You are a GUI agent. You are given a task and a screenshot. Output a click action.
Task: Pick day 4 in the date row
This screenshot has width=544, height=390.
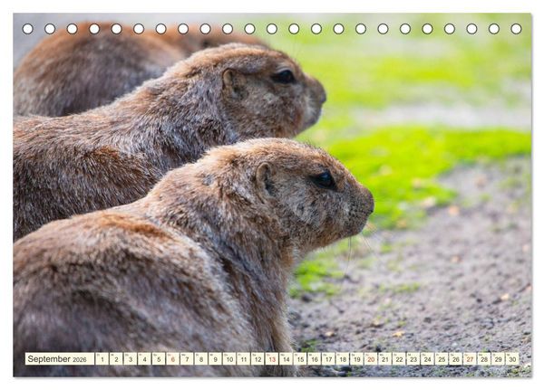pyautogui.click(x=145, y=359)
